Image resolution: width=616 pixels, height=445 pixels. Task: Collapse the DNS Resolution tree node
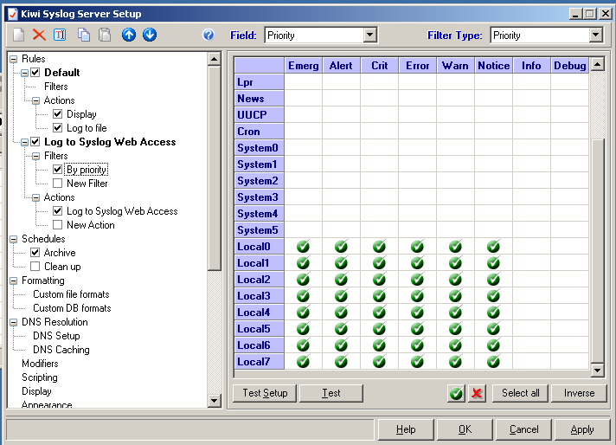pyautogui.click(x=13, y=322)
